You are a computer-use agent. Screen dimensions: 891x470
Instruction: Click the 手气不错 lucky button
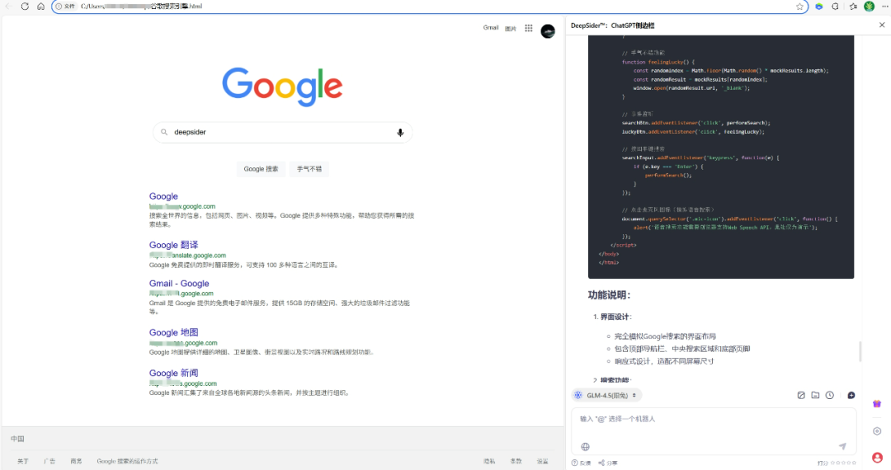tap(309, 169)
